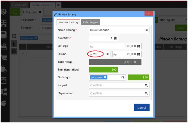Open the cash and bank sidebar icon

pos(4,46)
